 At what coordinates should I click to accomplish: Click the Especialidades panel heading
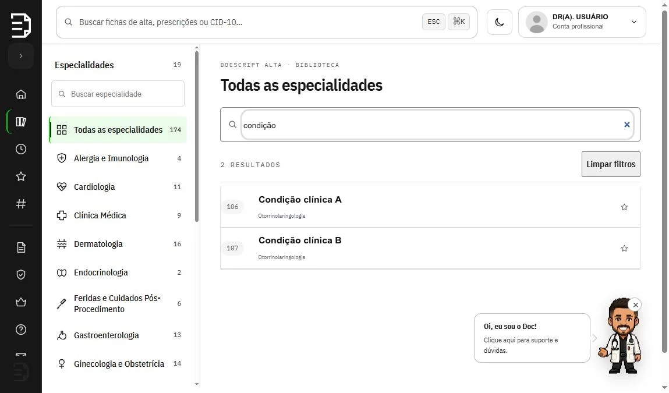pos(84,65)
